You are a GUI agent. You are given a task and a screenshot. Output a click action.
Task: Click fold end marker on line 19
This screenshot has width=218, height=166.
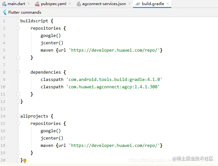click(x=18, y=153)
